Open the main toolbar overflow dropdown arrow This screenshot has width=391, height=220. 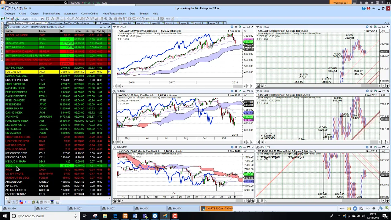point(177,19)
